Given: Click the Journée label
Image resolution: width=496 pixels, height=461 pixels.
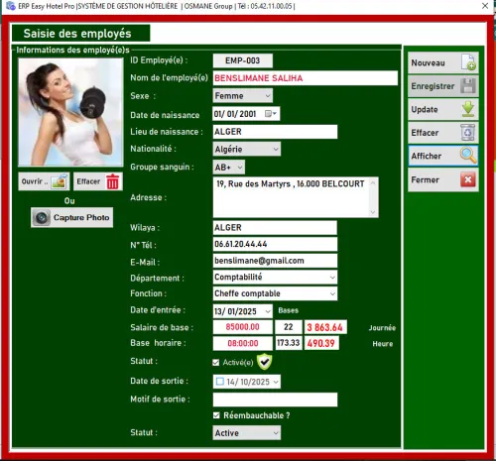Looking at the screenshot, I should 382,328.
